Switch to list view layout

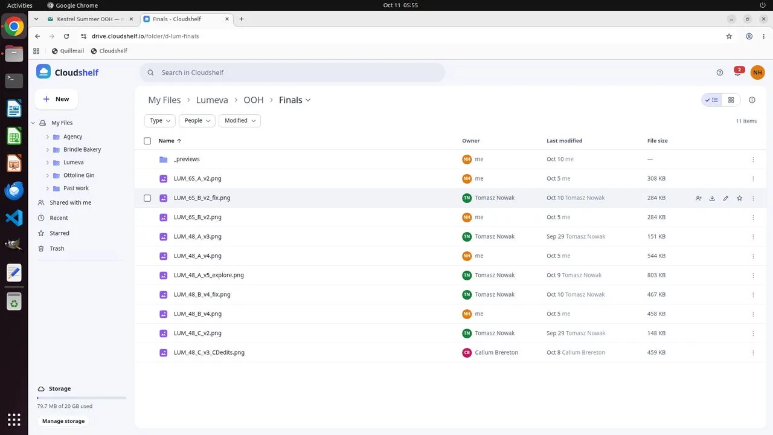coord(711,100)
